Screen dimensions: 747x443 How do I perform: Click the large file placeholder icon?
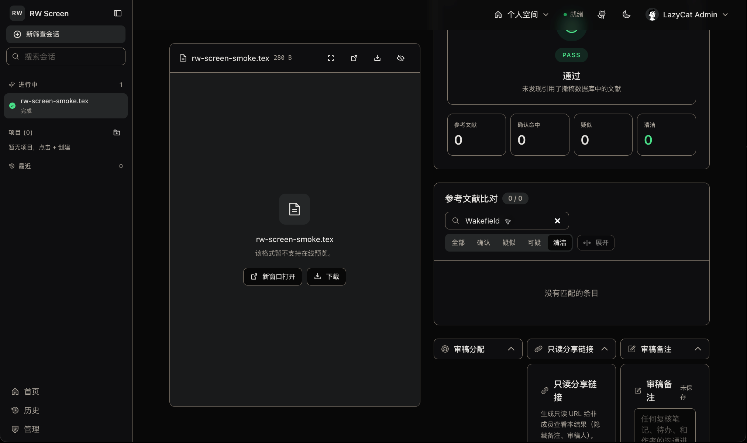click(294, 209)
